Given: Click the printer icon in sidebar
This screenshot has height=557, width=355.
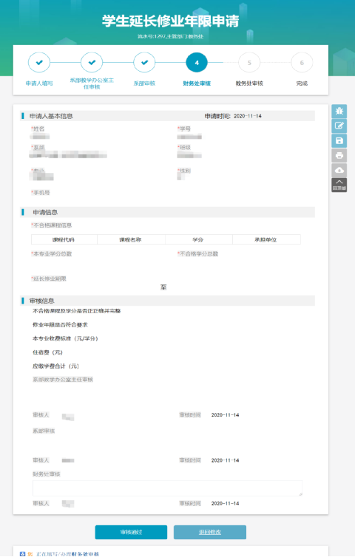Looking at the screenshot, I should pos(339,156).
